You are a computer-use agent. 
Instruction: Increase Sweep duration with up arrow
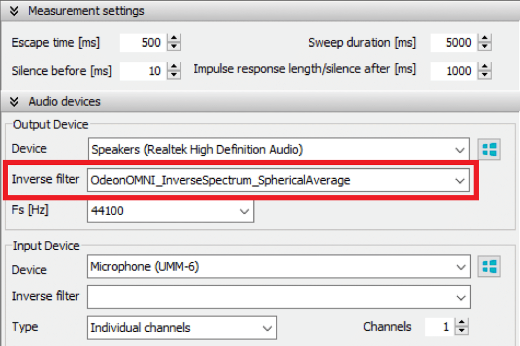tap(485, 39)
